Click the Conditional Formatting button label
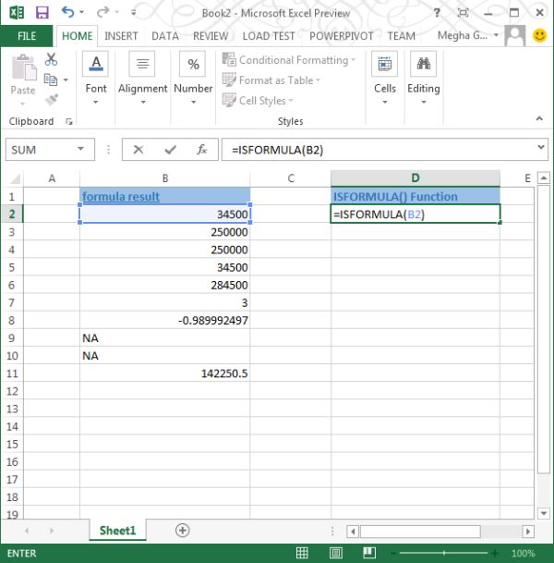 pyautogui.click(x=294, y=60)
